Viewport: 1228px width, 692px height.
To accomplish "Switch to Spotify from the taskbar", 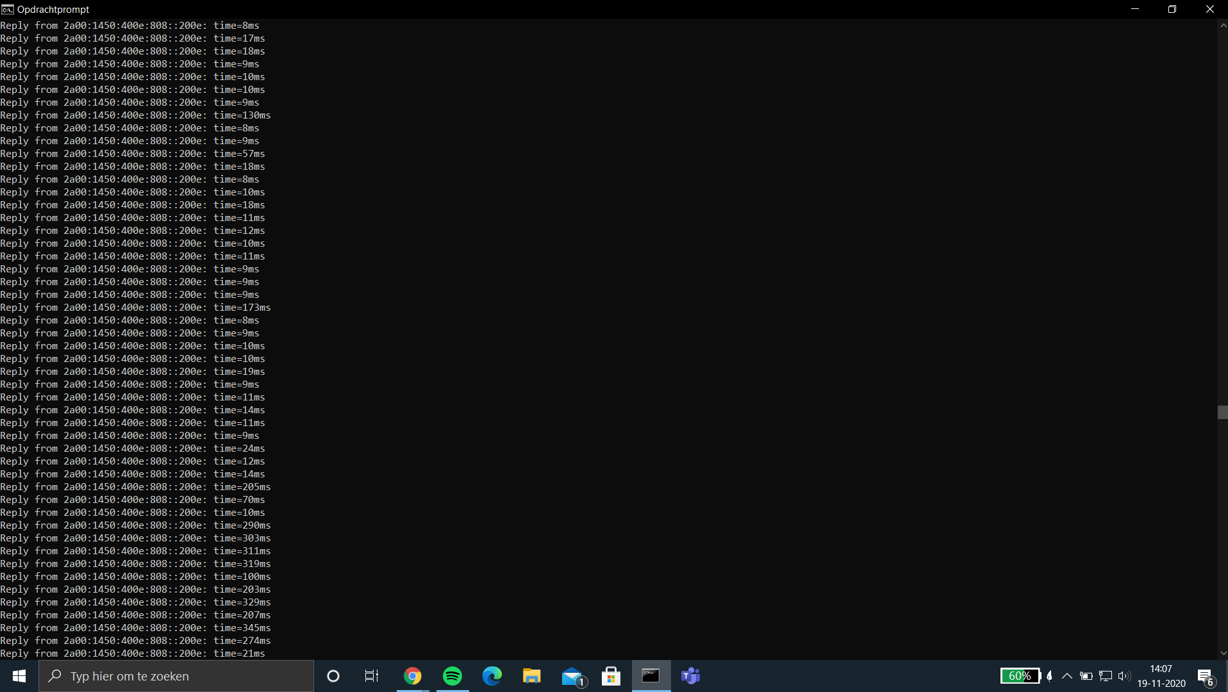I will point(452,676).
